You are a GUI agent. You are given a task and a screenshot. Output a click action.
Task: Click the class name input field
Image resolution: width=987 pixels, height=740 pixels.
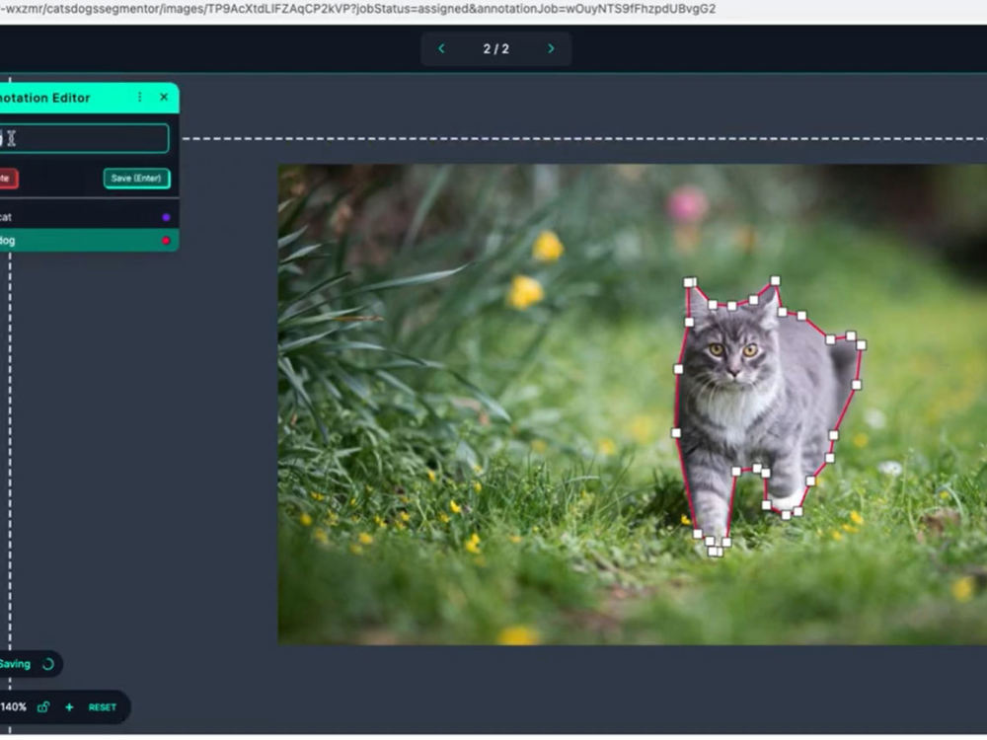coord(84,138)
